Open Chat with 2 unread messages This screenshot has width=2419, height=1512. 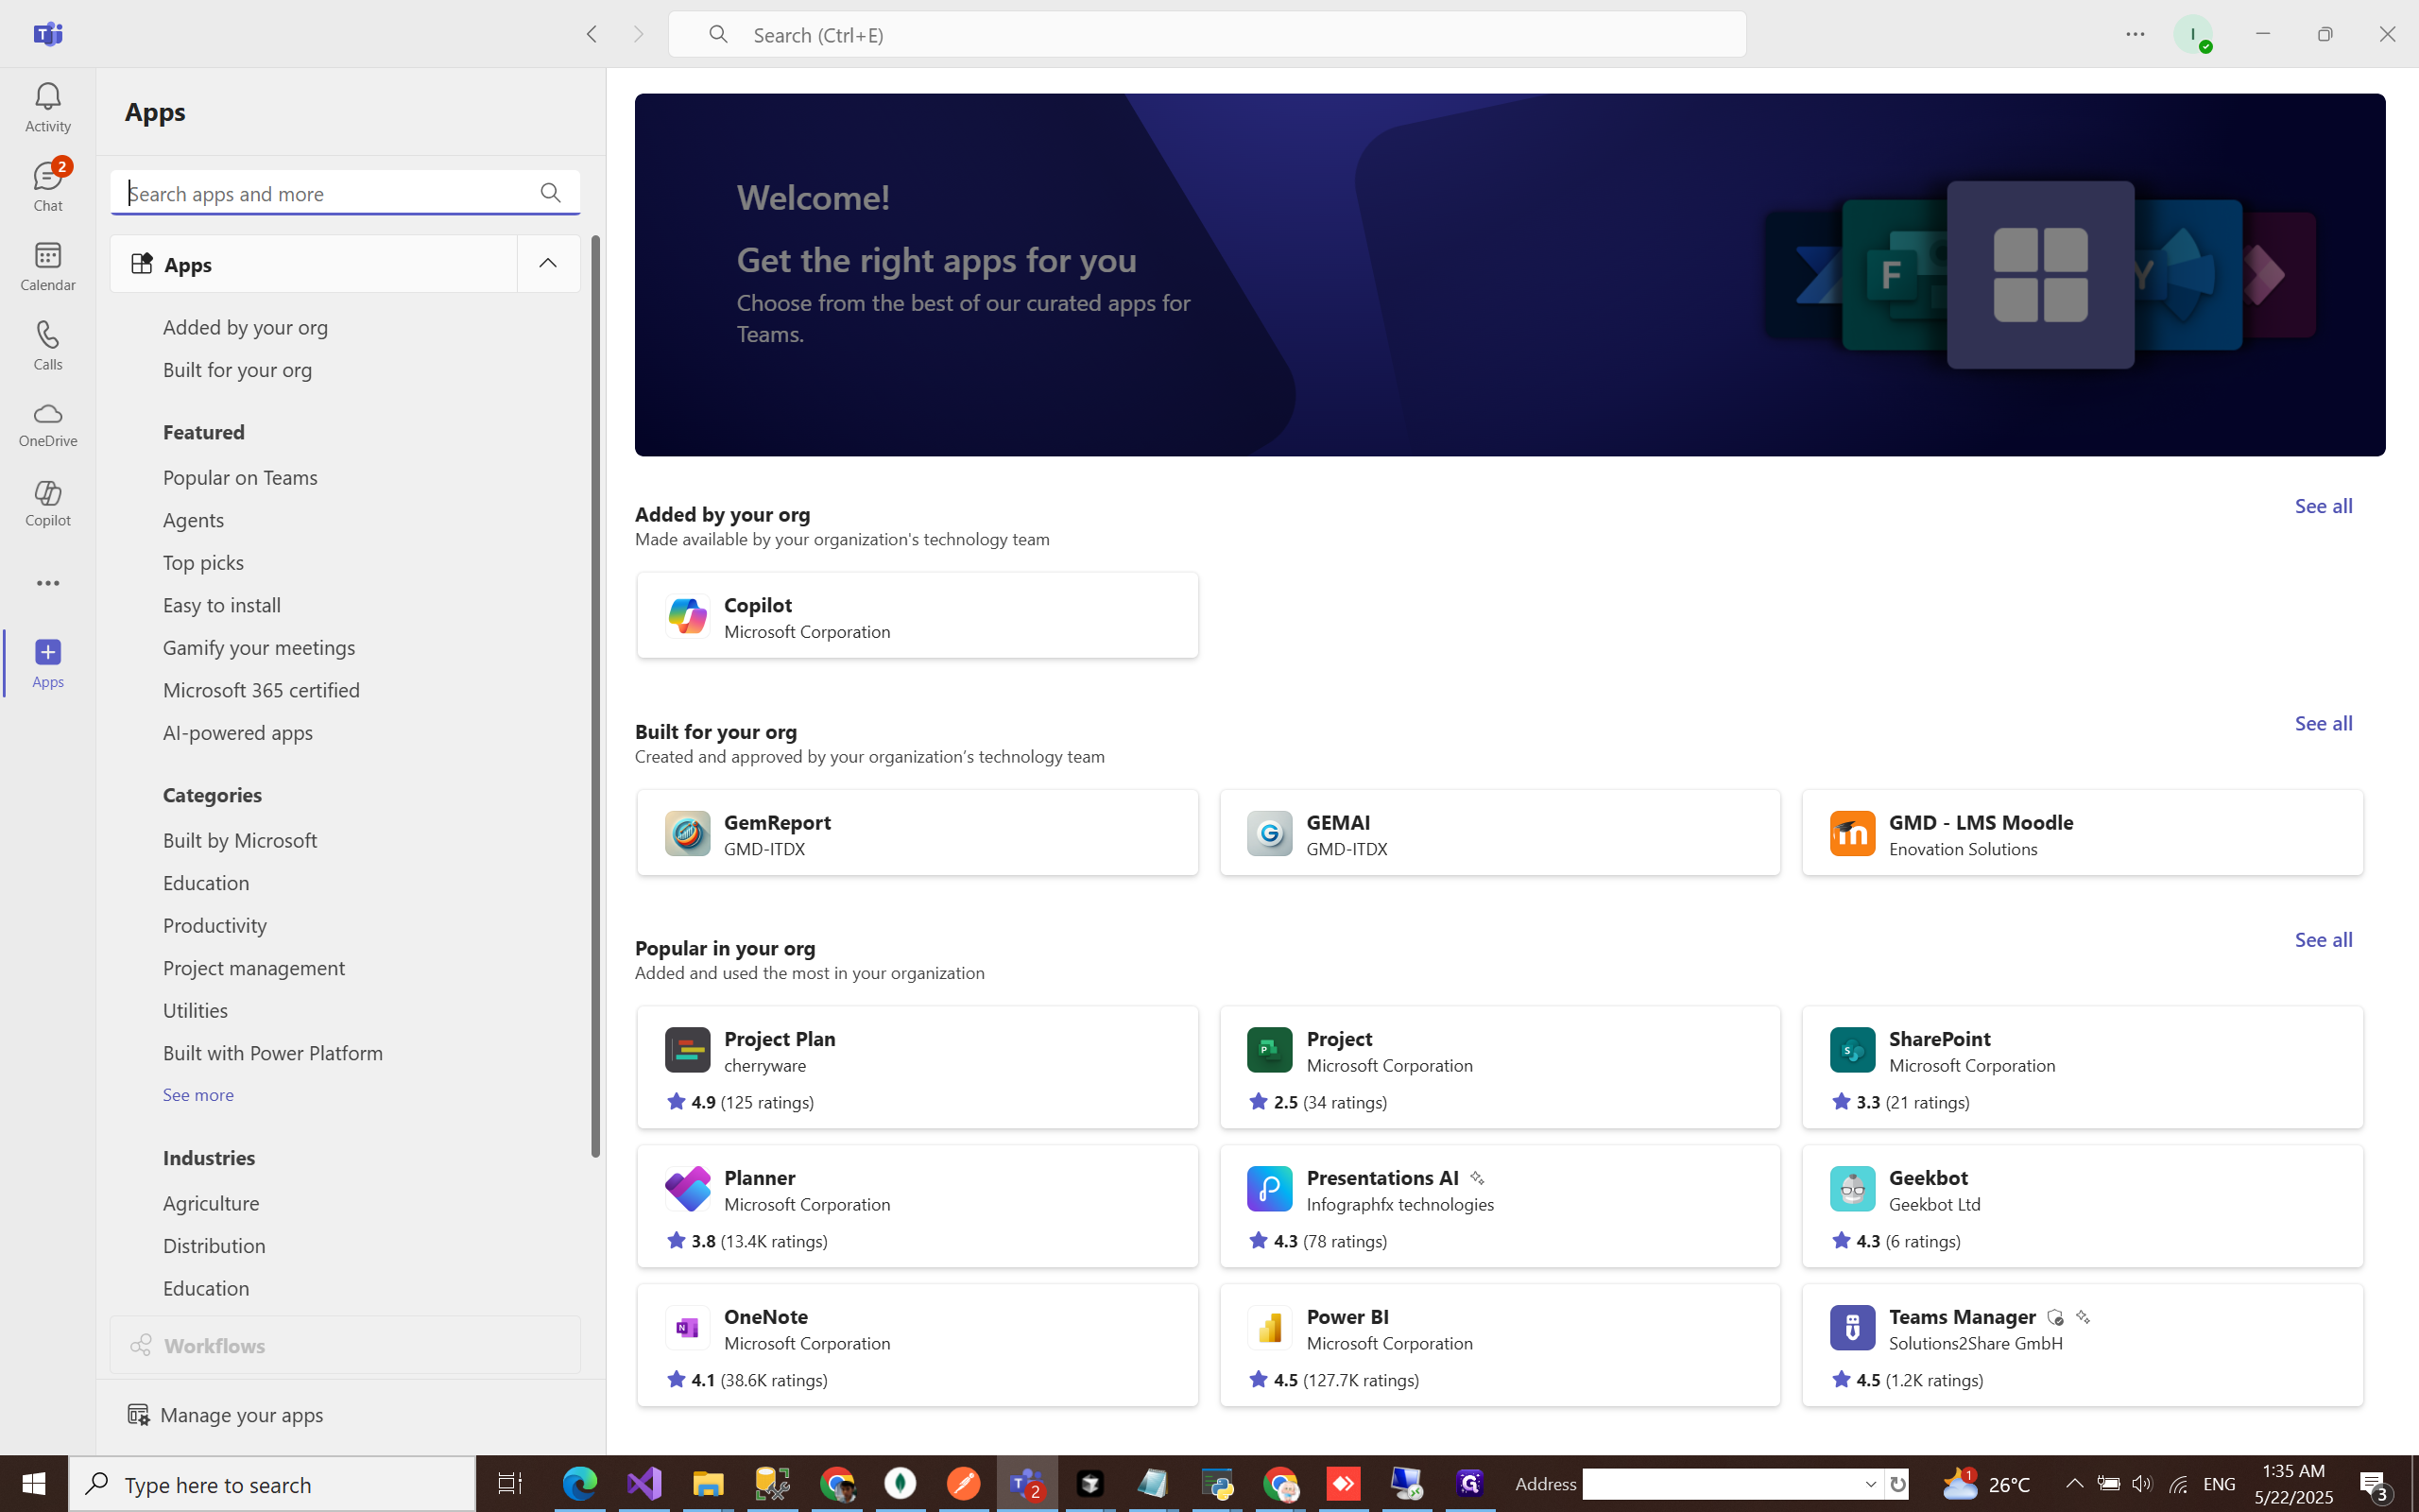tap(48, 186)
